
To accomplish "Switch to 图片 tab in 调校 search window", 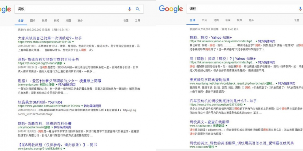I will coord(204,20).
